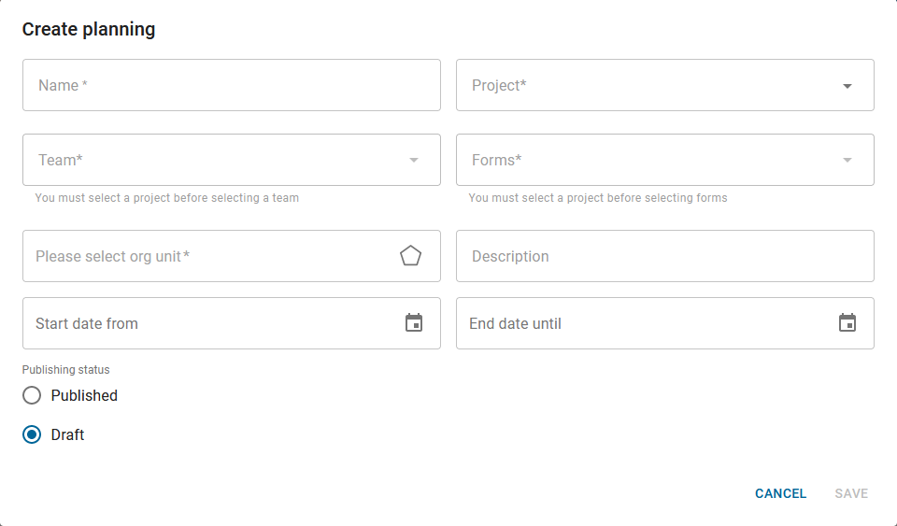897x526 pixels.
Task: Click the Published label text
Action: (84, 395)
